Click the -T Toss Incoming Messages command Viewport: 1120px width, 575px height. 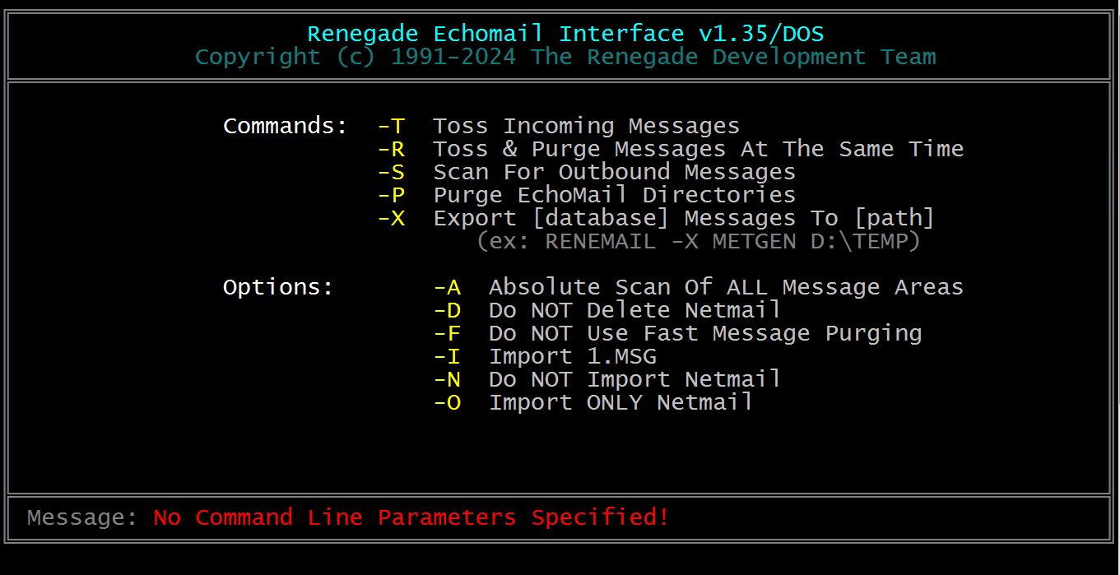(x=559, y=126)
